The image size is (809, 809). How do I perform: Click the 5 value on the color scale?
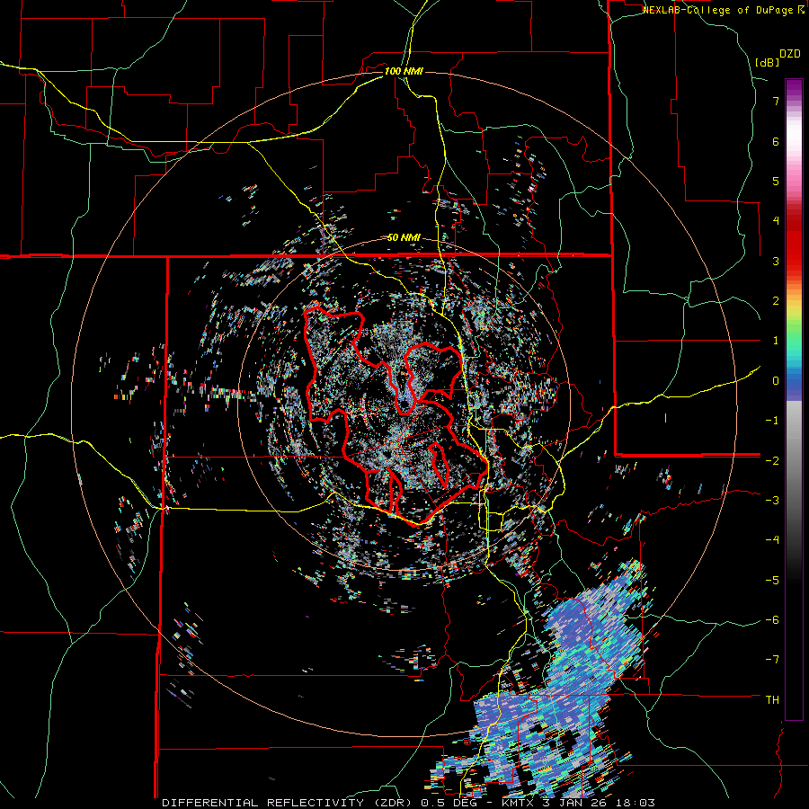click(776, 181)
